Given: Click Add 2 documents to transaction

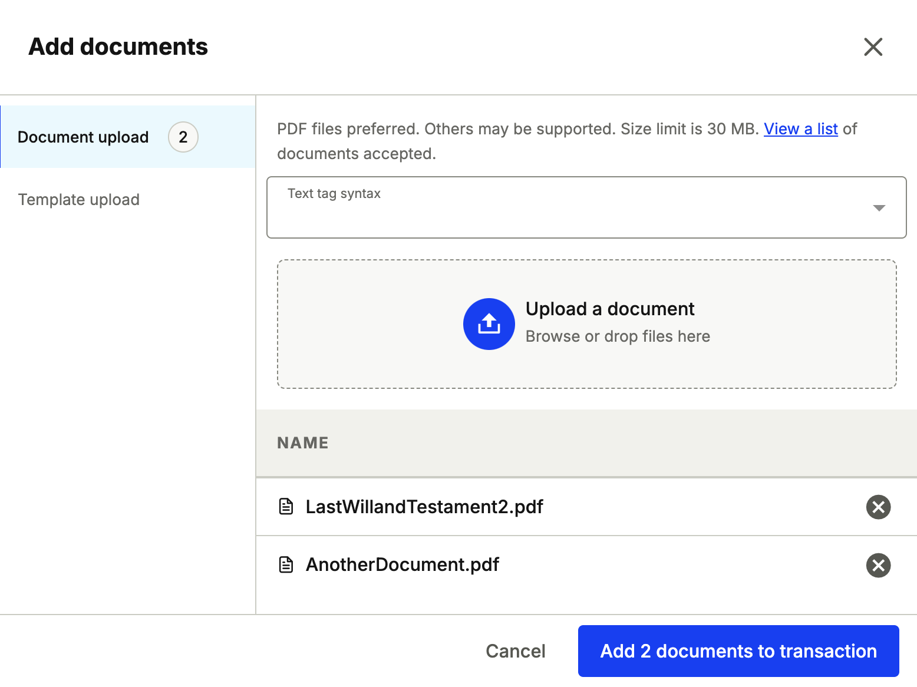Looking at the screenshot, I should coord(738,650).
